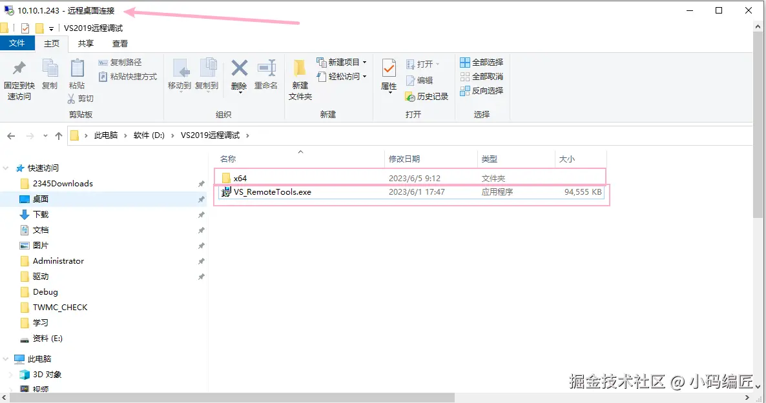
Task: Open Documents (文档) in sidebar
Action: (41, 230)
